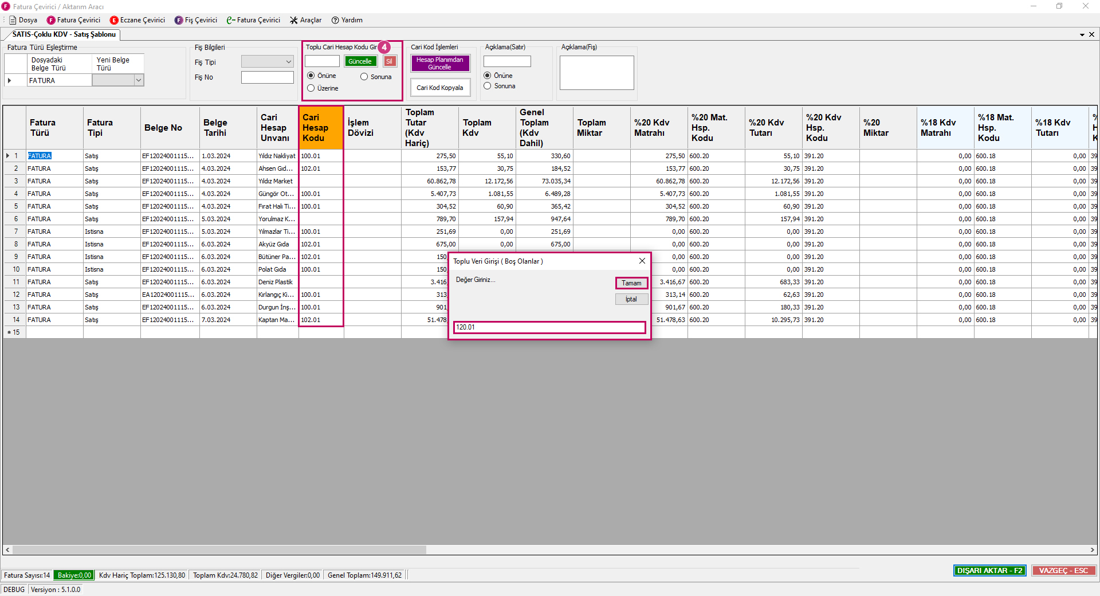Close the Toplu Veri Girişi dialog
Viewport: 1100px width, 596px height.
tap(642, 261)
